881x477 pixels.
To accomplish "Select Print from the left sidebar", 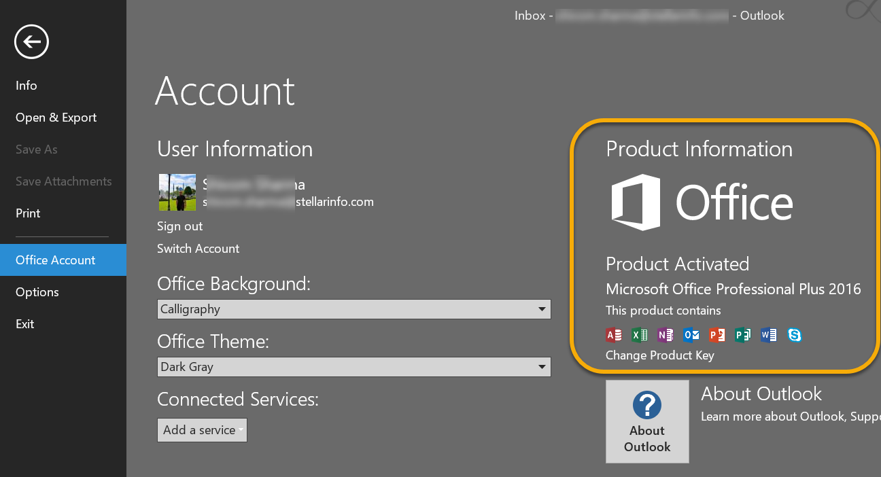I will point(28,213).
